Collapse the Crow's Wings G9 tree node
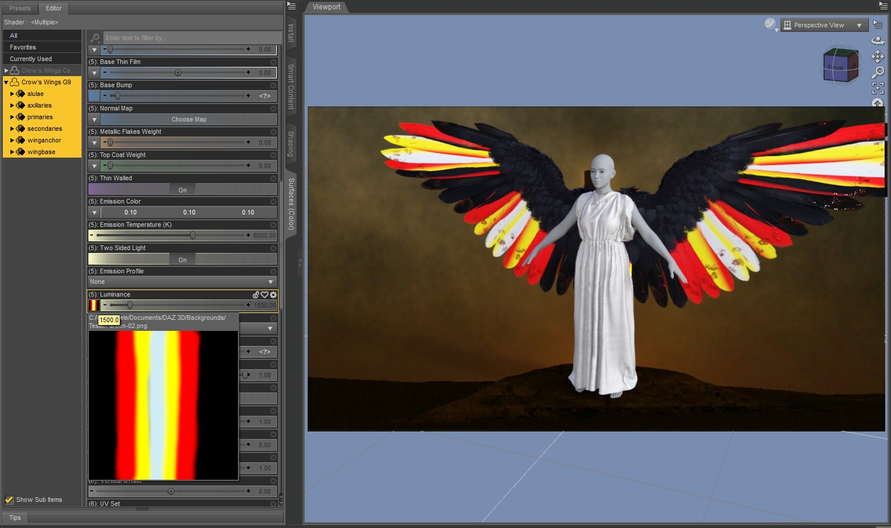The image size is (891, 528). click(6, 83)
